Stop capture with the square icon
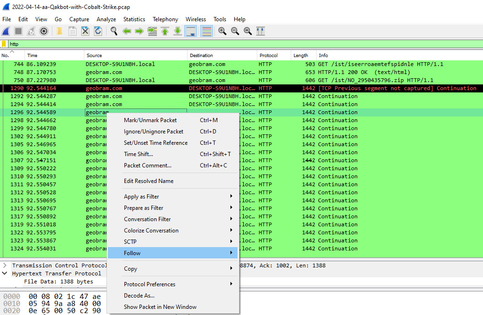Image resolution: width=483 pixels, height=315 pixels. pyautogui.click(x=18, y=31)
